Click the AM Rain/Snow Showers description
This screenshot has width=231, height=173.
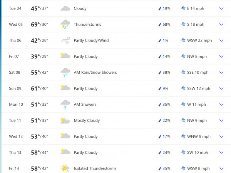pyautogui.click(x=95, y=72)
